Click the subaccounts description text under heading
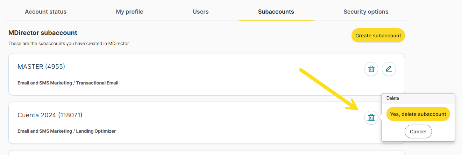462x155 pixels. tap(69, 44)
